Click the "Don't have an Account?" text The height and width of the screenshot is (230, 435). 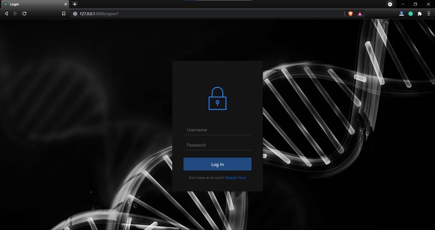206,178
